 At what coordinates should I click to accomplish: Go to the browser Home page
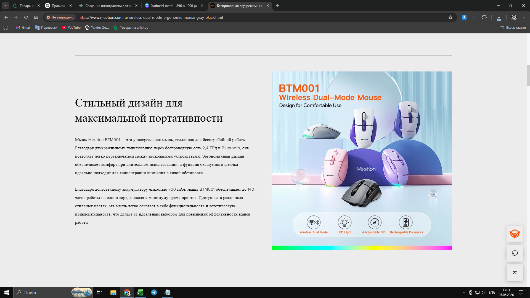pos(36,17)
